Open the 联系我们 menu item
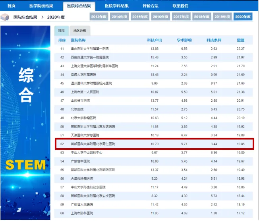The height and width of the screenshot is (221, 259). [x=180, y=6]
